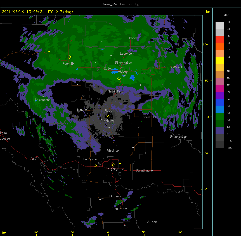Click the km unit label at bottom left
Screen dimensions: 241x236
pos(4,233)
